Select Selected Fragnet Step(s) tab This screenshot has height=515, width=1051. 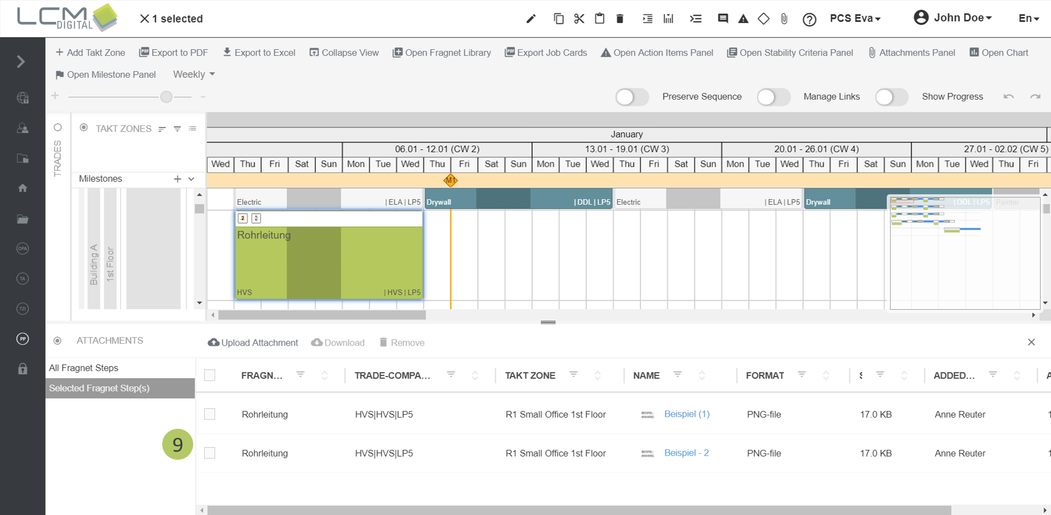pyautogui.click(x=99, y=388)
